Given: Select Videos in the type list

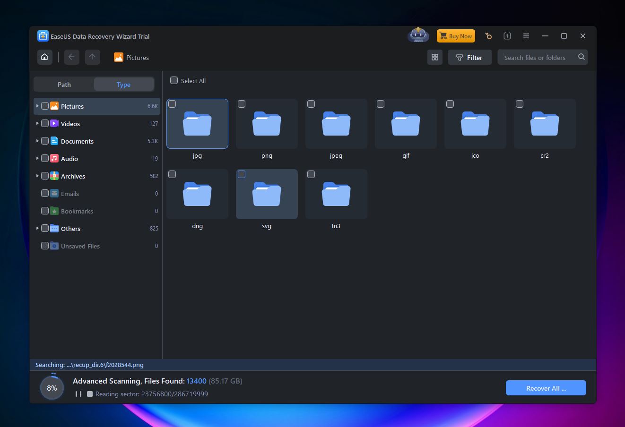Looking at the screenshot, I should tap(97, 123).
